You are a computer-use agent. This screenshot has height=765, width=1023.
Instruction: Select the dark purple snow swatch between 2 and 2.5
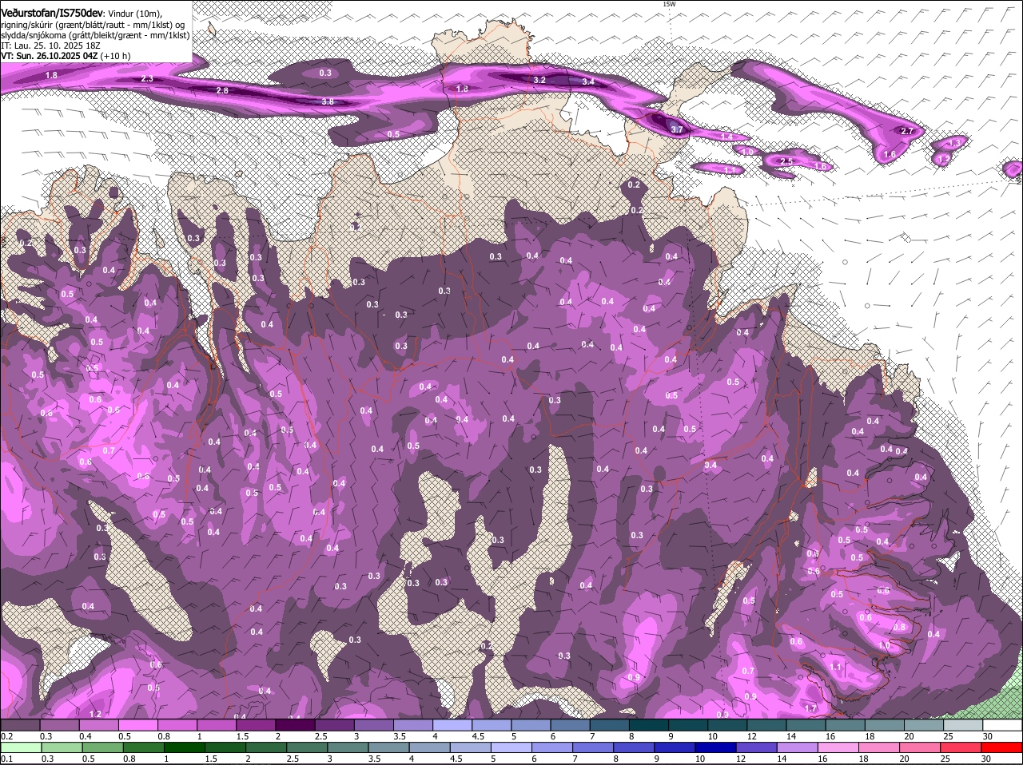click(x=295, y=725)
